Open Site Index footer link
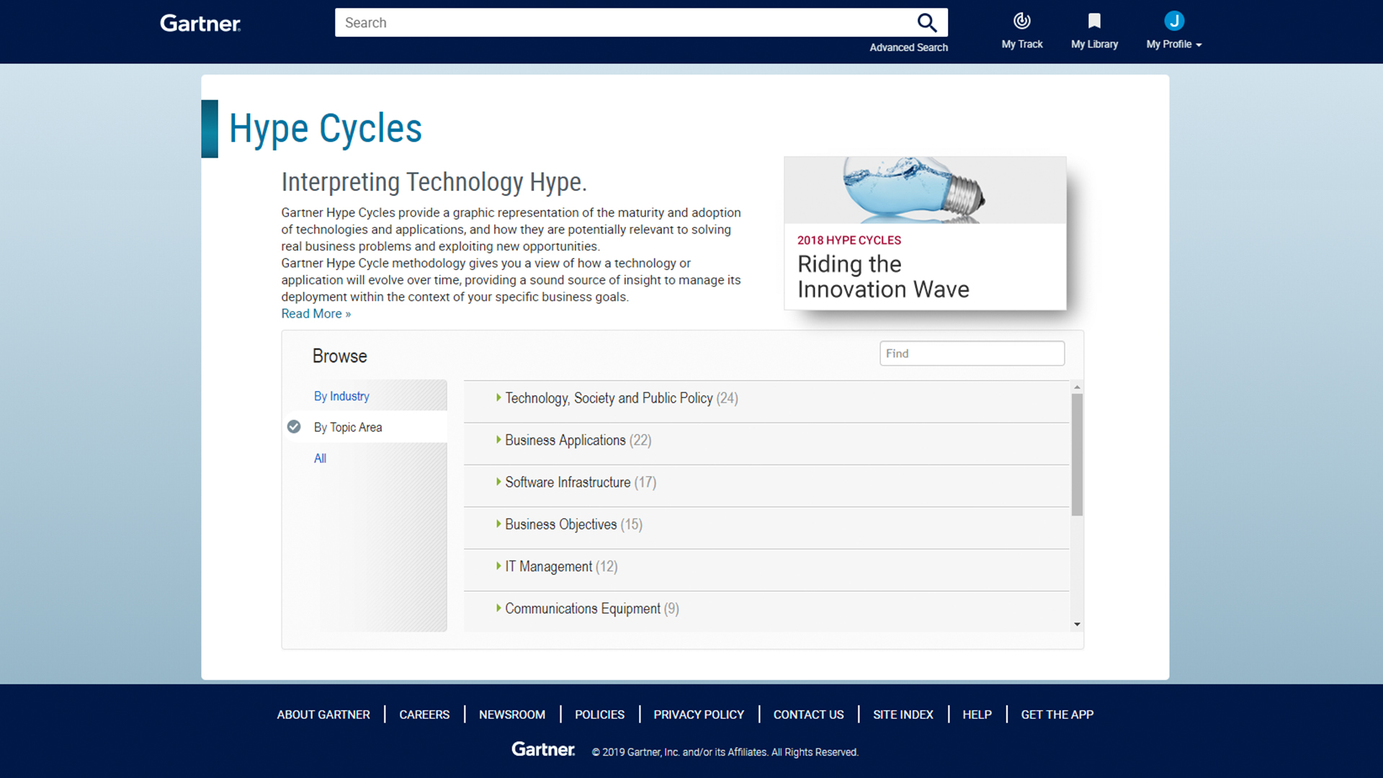This screenshot has height=778, width=1383. click(903, 715)
